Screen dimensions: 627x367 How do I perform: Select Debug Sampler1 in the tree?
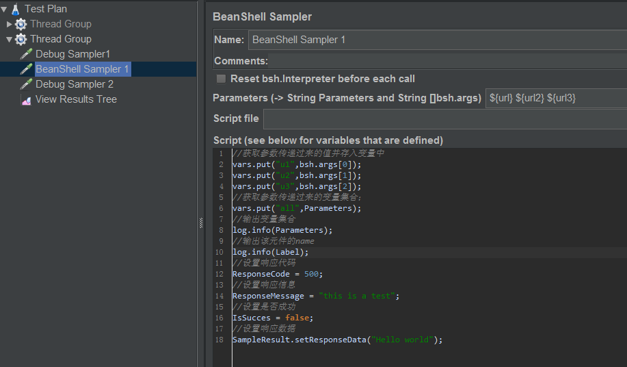(x=72, y=54)
